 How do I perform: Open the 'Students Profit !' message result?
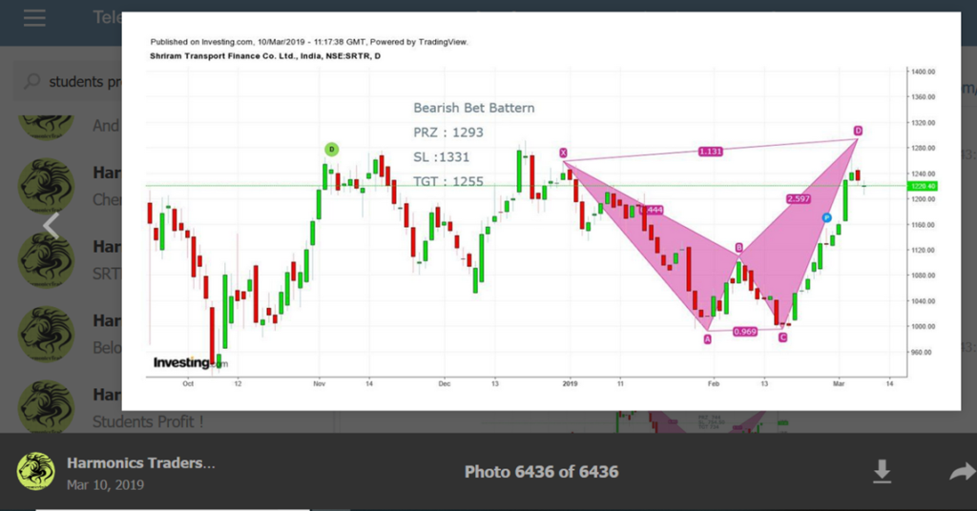coord(148,421)
